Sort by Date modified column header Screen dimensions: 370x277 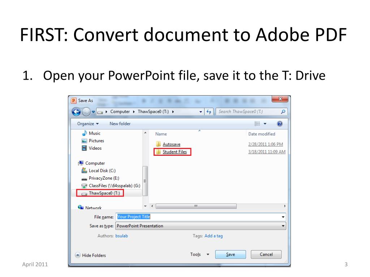tap(262, 134)
